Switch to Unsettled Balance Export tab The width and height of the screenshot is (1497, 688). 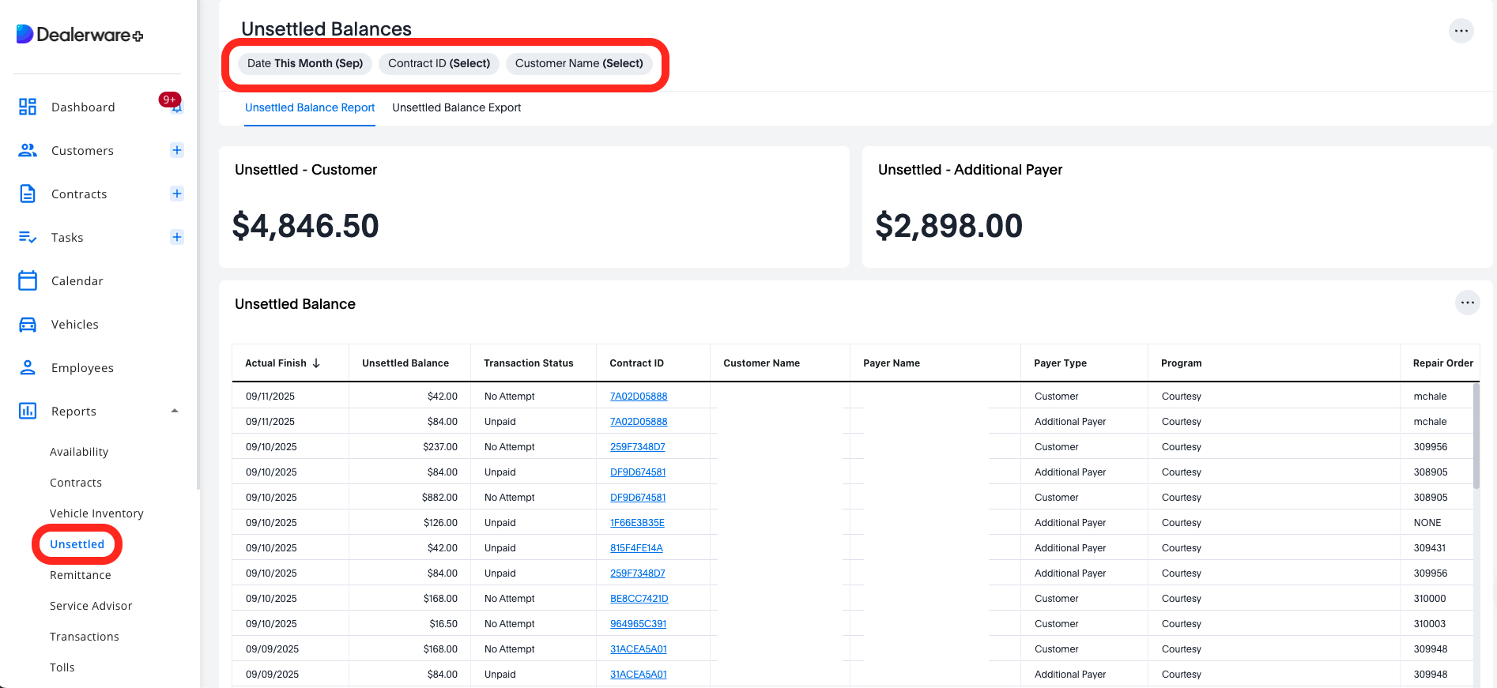click(456, 107)
